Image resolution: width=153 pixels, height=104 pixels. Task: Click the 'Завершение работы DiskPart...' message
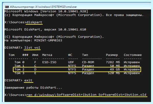(33, 88)
